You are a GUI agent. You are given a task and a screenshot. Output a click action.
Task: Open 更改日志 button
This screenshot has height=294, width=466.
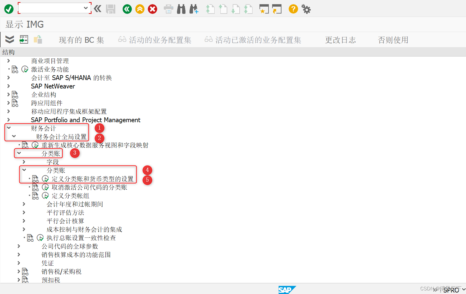[x=340, y=40]
